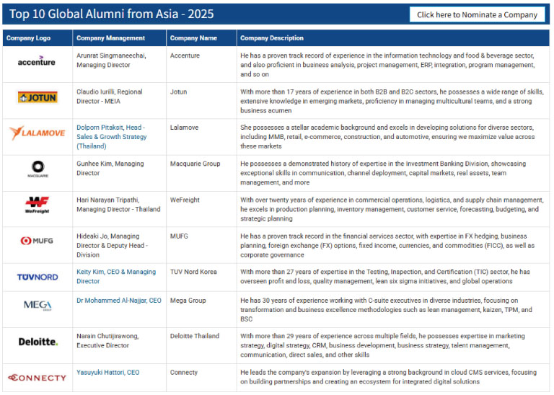Open Dr Mohammed Al-Najjar profile link
The width and height of the screenshot is (554, 395).
point(119,301)
